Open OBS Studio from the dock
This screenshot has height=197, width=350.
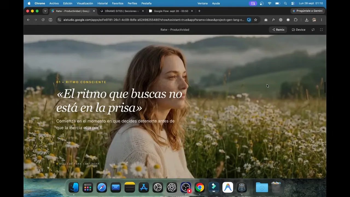pos(186,187)
